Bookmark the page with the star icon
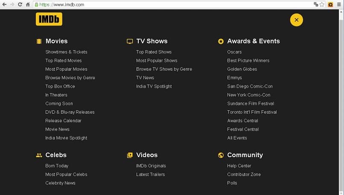The height and width of the screenshot is (195, 344). [322, 4]
